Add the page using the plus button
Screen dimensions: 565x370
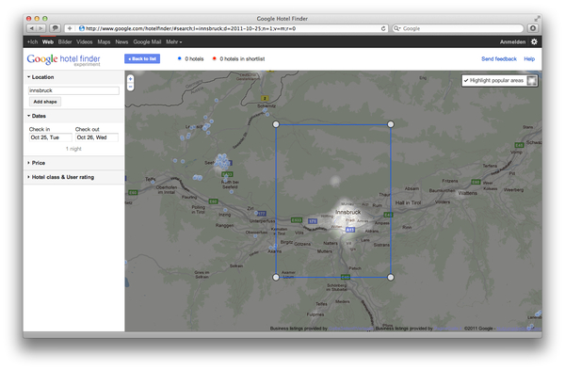coord(70,28)
